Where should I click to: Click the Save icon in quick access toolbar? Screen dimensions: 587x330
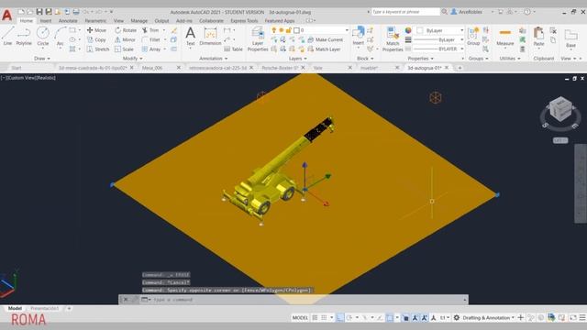click(39, 12)
